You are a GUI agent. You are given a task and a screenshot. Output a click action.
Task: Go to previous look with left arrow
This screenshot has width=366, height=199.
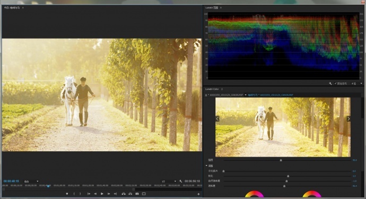217,119
